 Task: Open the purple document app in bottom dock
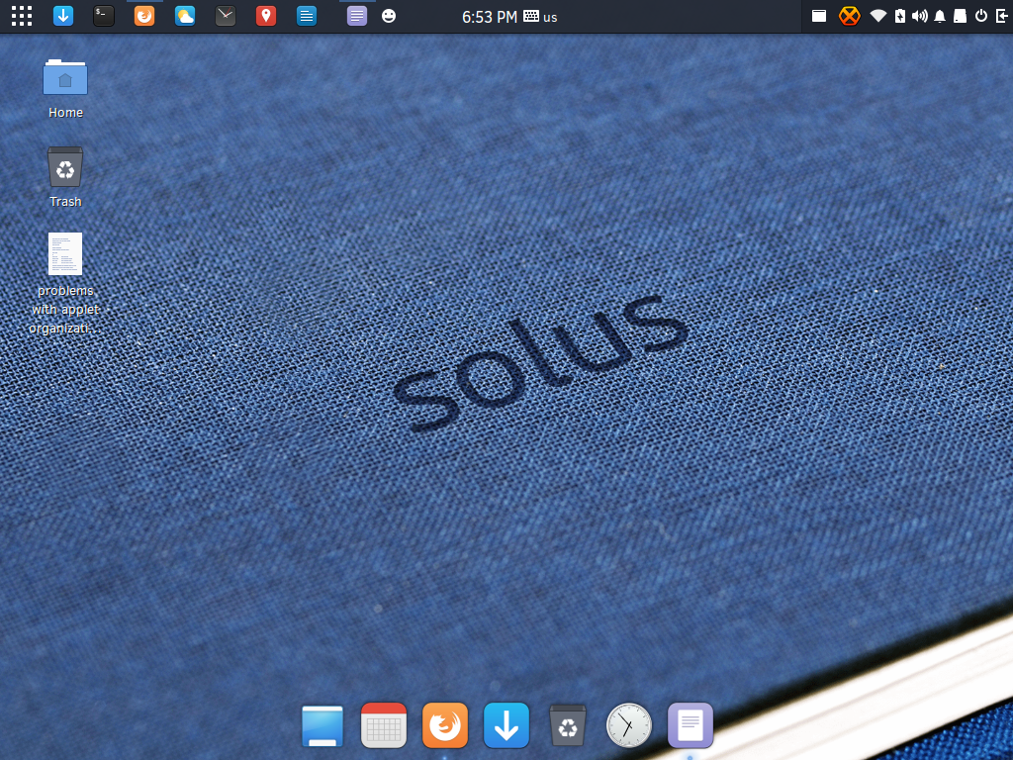[x=690, y=725]
